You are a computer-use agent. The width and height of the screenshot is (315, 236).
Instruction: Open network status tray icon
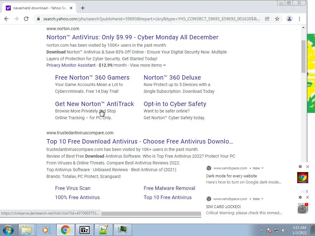coord(277,230)
